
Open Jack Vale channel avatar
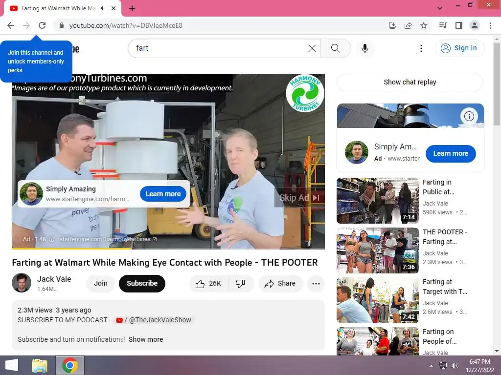22,283
